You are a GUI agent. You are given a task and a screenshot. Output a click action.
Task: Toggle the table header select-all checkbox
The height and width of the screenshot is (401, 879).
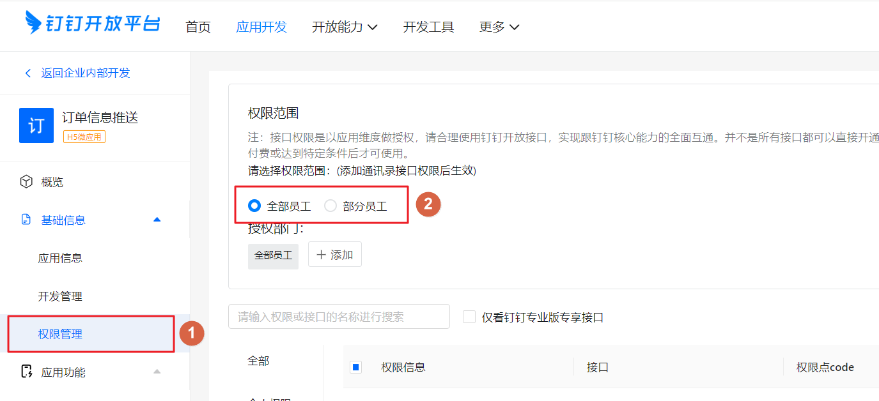pyautogui.click(x=356, y=367)
